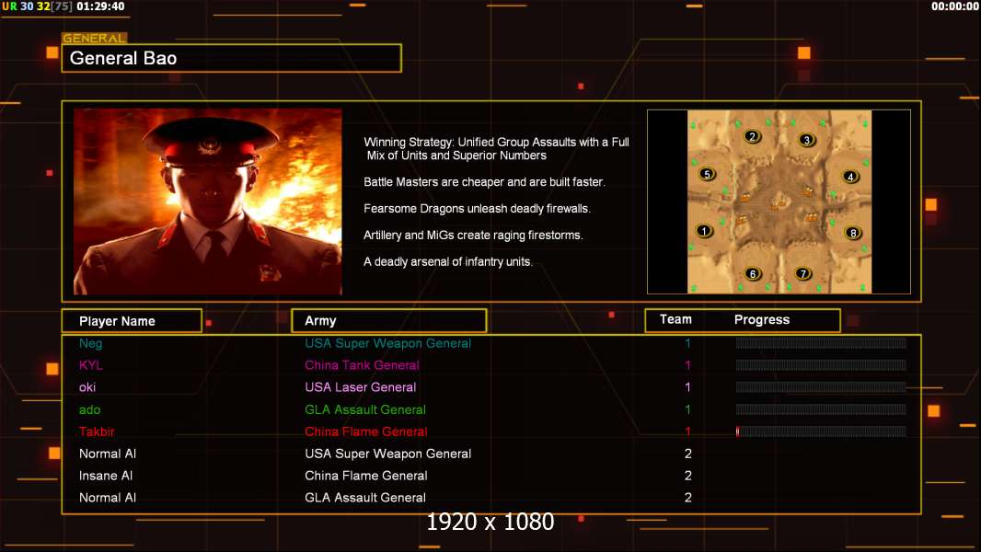Choose start position 7 marker on map
Image resolution: width=981 pixels, height=552 pixels.
click(802, 273)
